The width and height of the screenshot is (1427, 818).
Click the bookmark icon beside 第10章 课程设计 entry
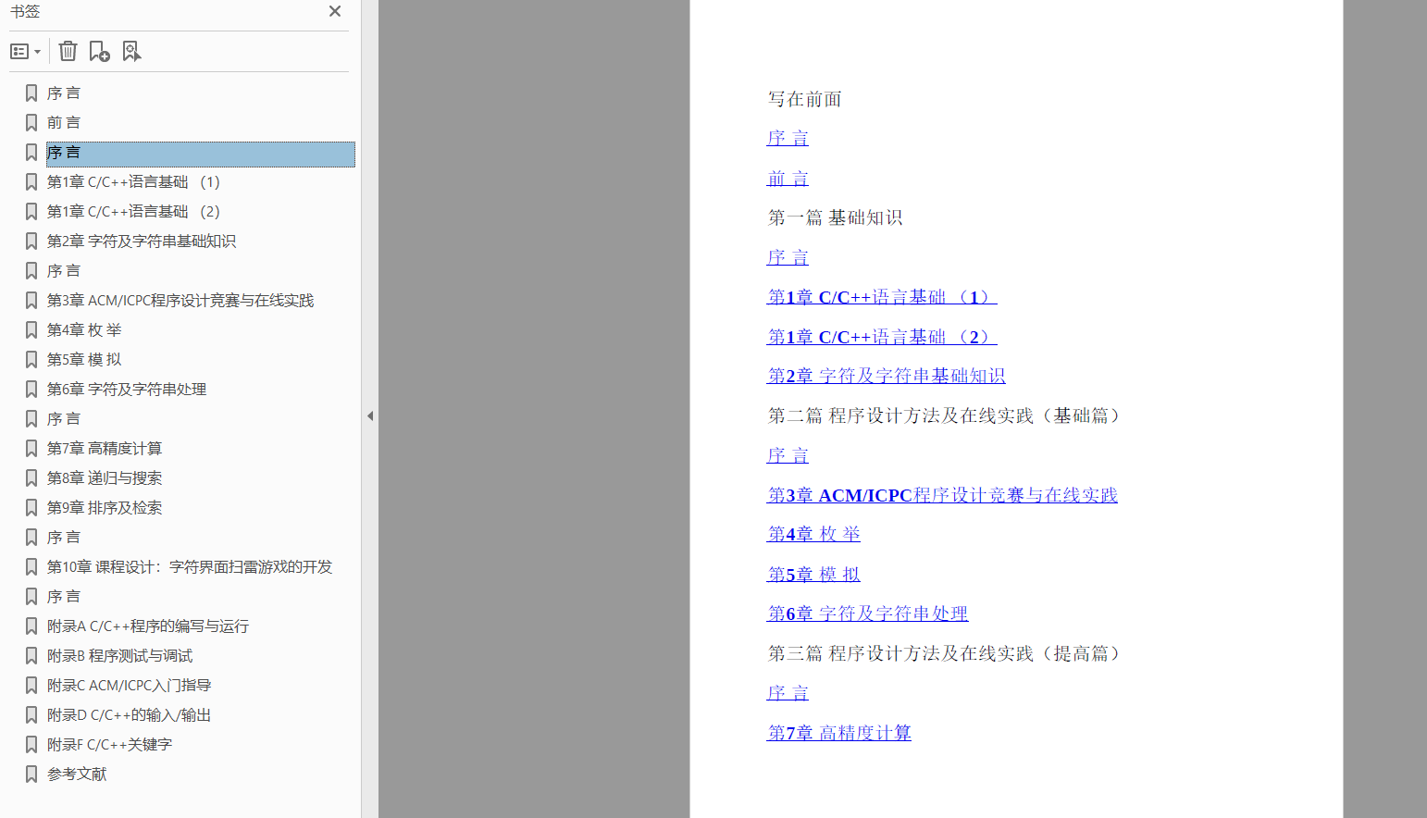click(31, 566)
